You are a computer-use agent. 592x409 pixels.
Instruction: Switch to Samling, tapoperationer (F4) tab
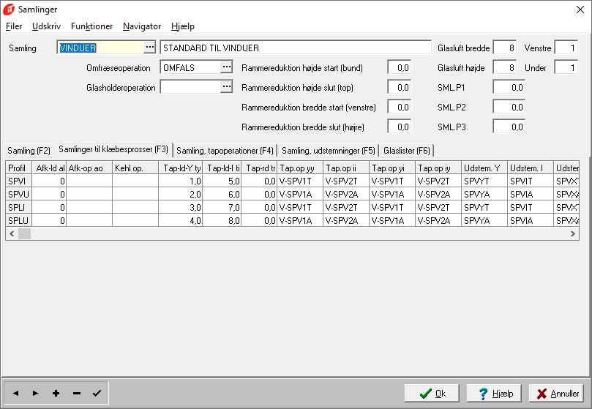225,150
